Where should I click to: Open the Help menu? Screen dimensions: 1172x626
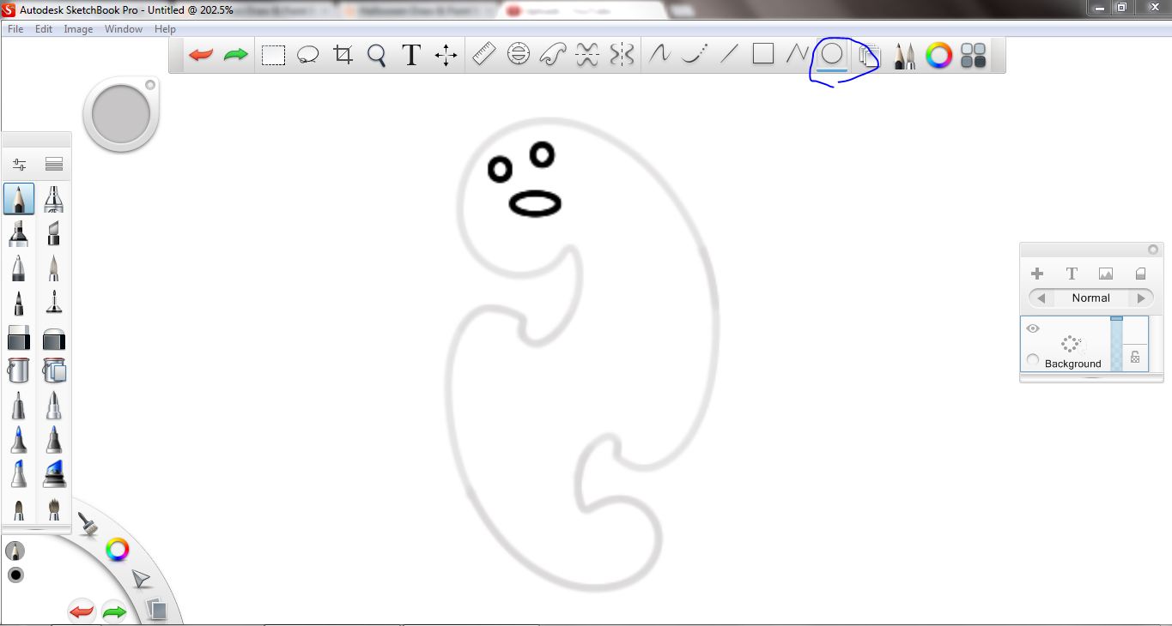coord(165,28)
